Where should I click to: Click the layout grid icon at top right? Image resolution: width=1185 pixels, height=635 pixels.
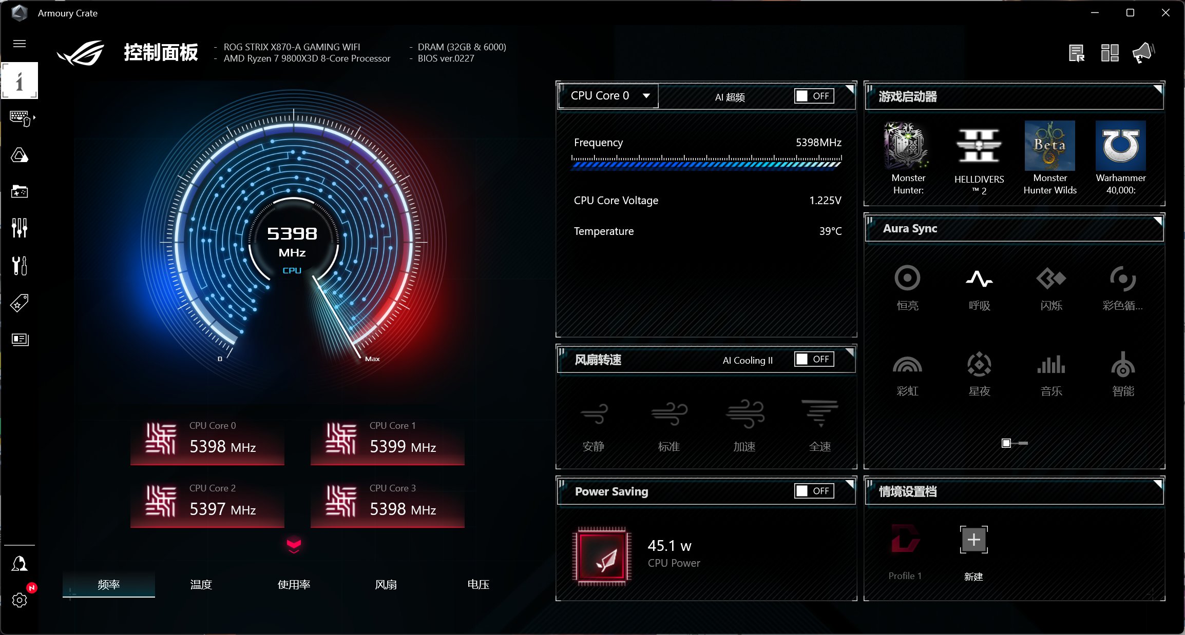click(x=1110, y=53)
